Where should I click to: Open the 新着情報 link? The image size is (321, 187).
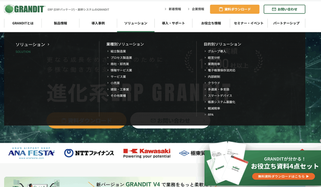click(x=175, y=9)
